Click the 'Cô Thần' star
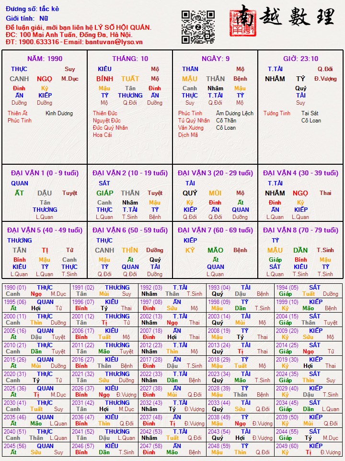The width and height of the screenshot is (345, 461). pyautogui.click(x=226, y=121)
